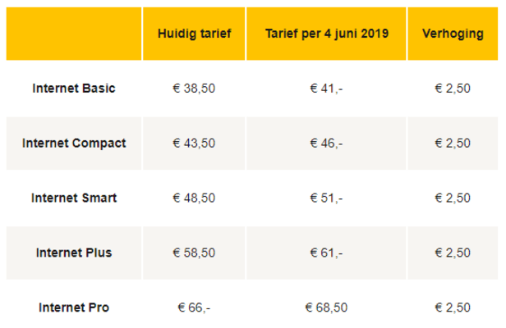
Task: Click the Huidig tarief column header
Action: coord(194,34)
